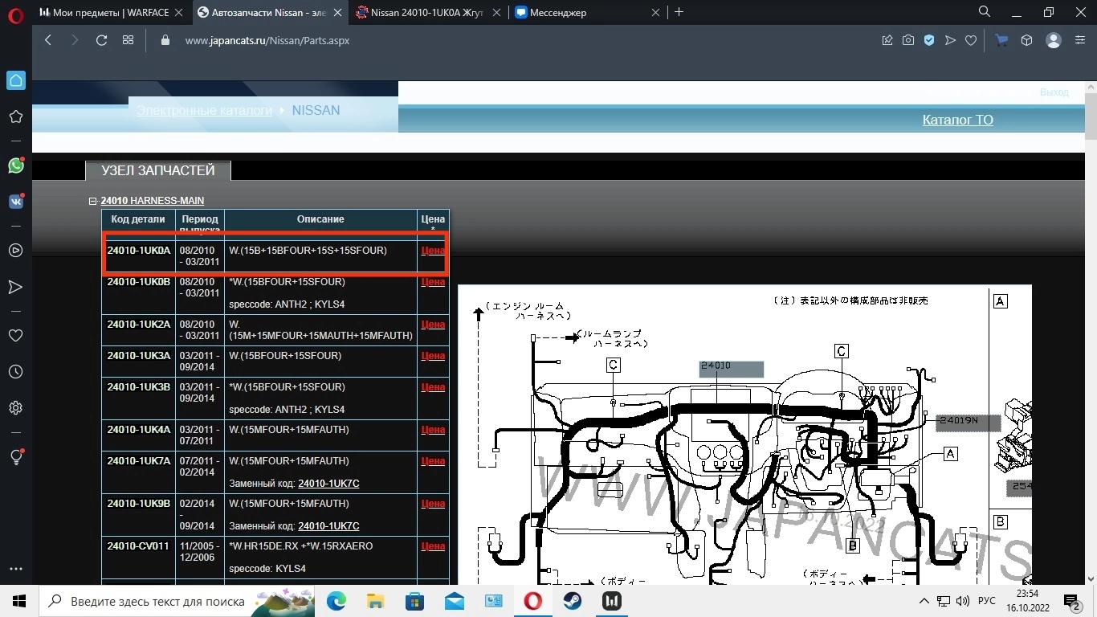Open the extensions cube icon
1097x617 pixels.
tap(1026, 40)
